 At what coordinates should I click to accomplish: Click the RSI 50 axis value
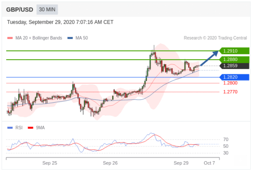(x=226, y=146)
